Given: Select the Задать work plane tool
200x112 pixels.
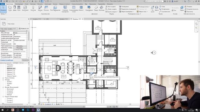Looking at the screenshot, I should pyautogui.click(x=182, y=8).
